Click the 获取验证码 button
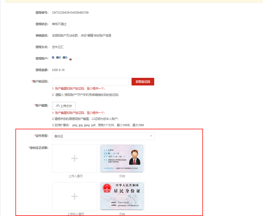Screen dimensions: 265x216 click(x=143, y=82)
